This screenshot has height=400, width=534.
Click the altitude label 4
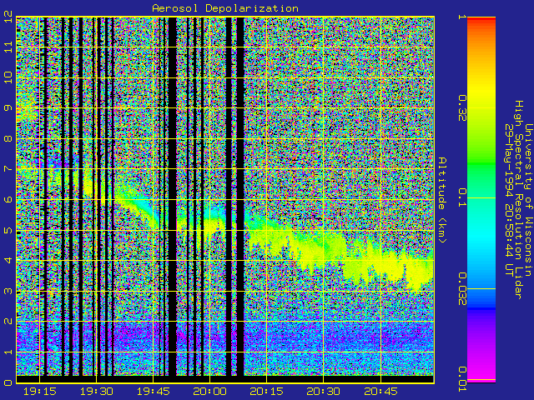coord(8,260)
